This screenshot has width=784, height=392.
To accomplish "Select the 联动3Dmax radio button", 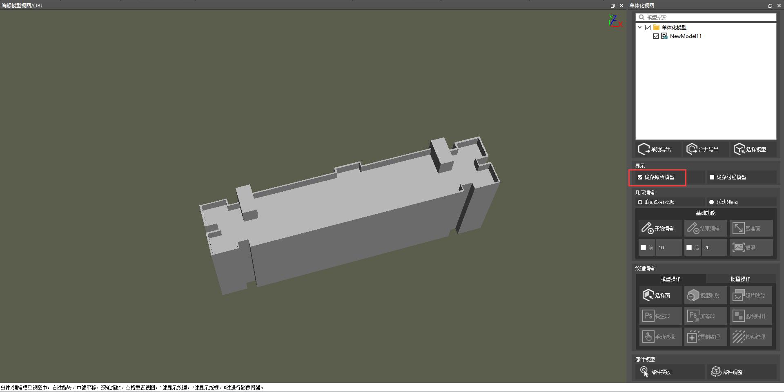I will (712, 202).
